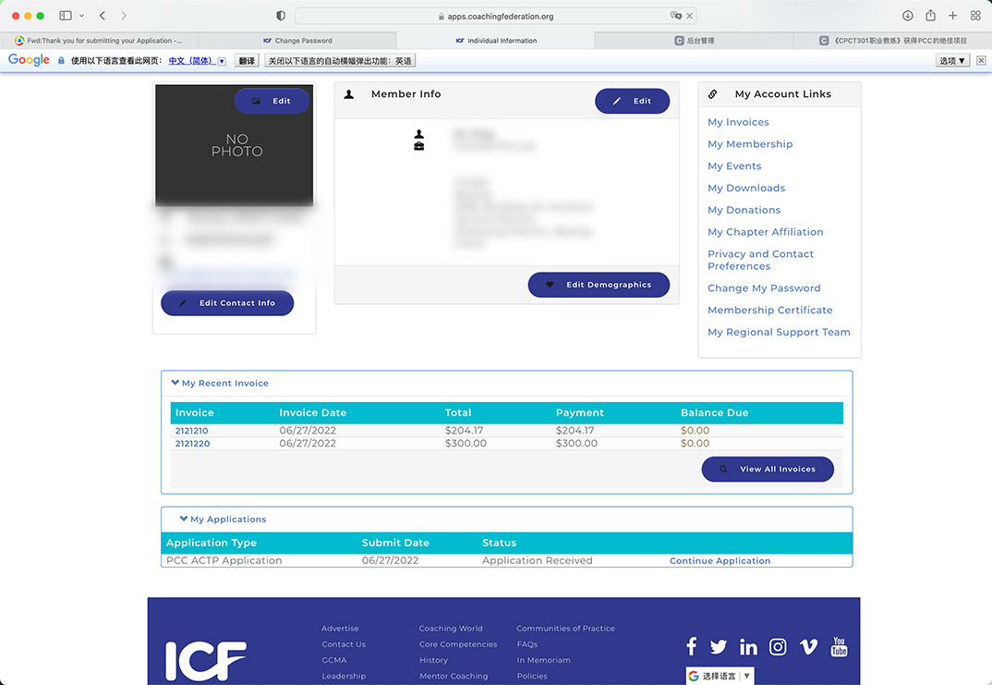Click the View All Invoices button
Viewport: 992px width, 685px height.
pos(768,469)
